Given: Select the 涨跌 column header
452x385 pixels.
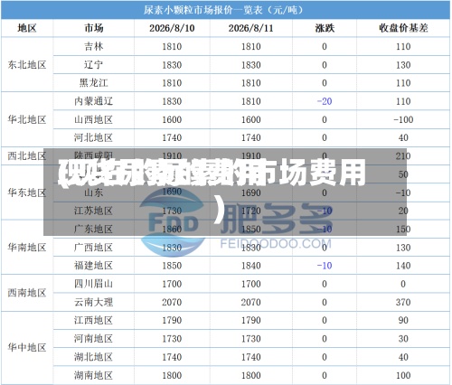Looking at the screenshot, I should coord(325,28).
